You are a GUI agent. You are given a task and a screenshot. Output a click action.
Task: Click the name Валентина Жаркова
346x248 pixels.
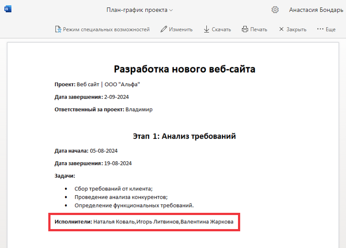pyautogui.click(x=207, y=222)
